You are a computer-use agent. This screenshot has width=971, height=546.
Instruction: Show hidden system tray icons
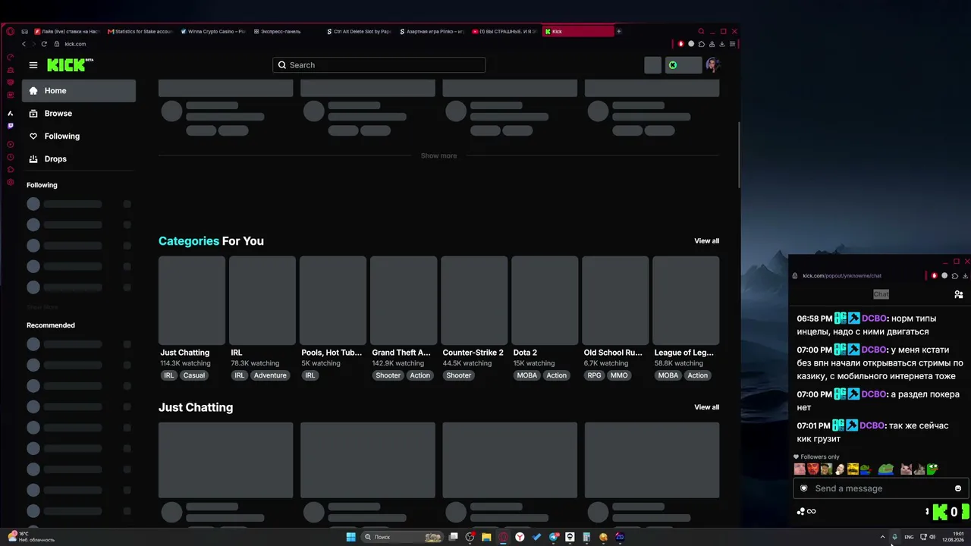882,537
